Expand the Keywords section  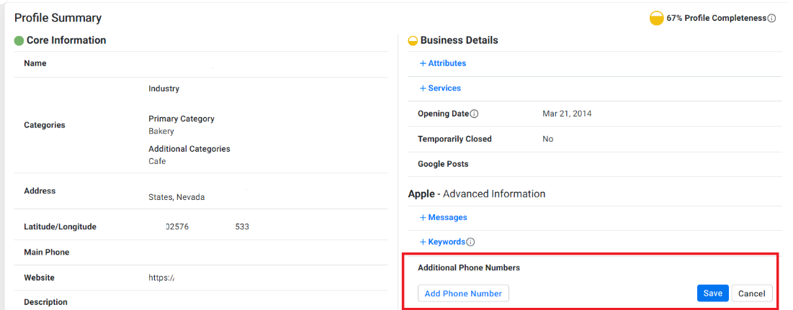[x=442, y=242]
